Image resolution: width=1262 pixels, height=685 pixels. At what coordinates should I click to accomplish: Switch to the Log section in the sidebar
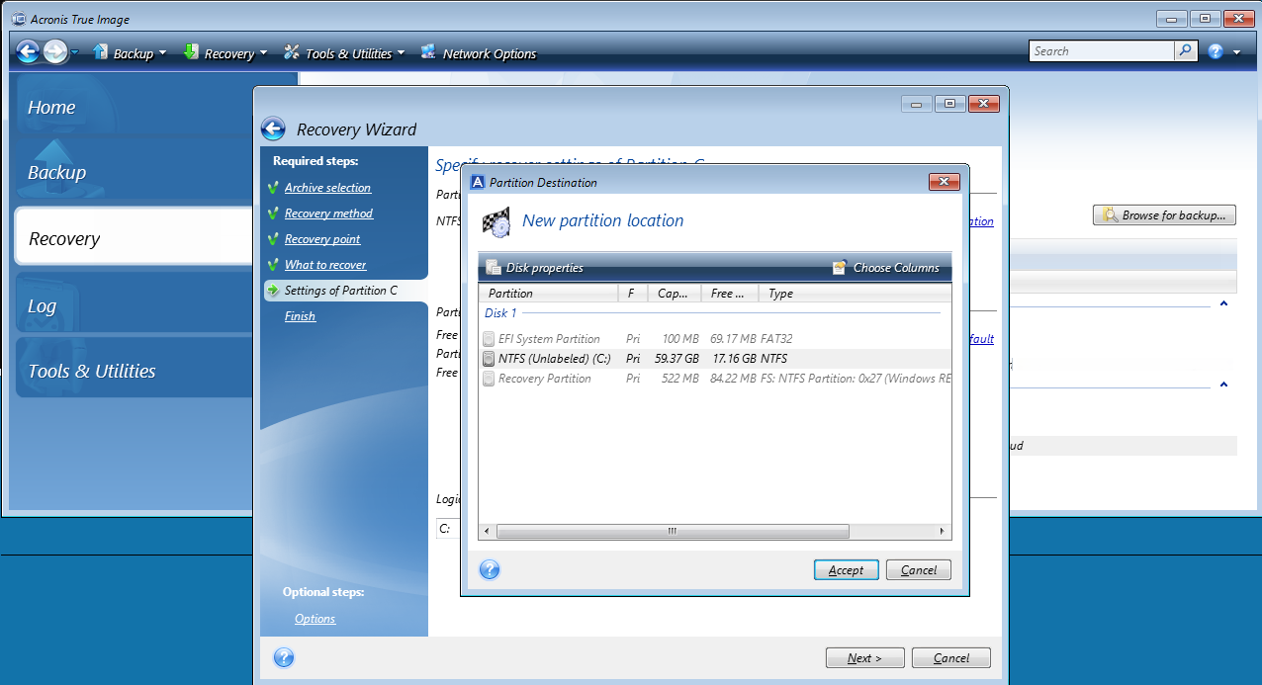[42, 306]
